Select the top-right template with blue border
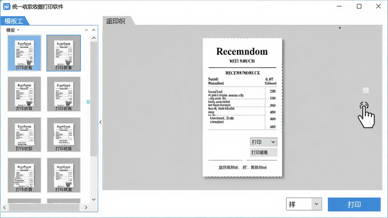This screenshot has width=388, height=218. [64, 53]
